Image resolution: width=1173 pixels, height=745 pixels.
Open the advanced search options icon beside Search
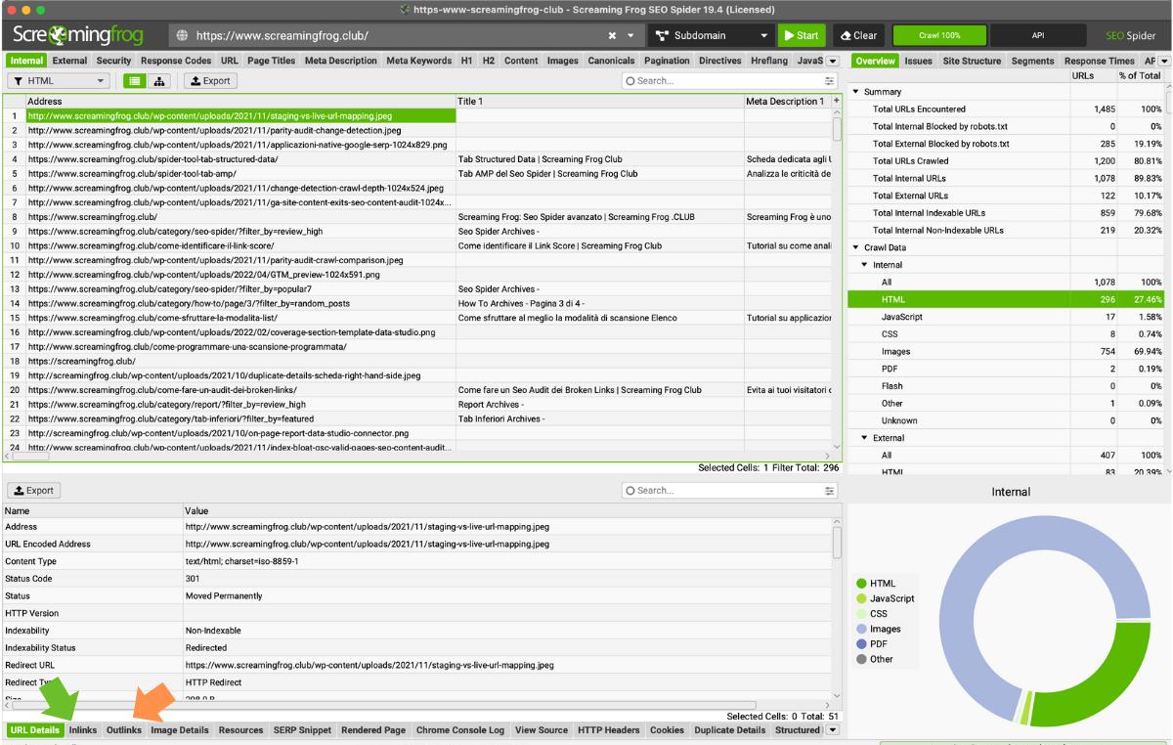(829, 80)
